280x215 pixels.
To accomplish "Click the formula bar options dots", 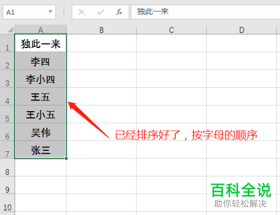I will (x=64, y=12).
